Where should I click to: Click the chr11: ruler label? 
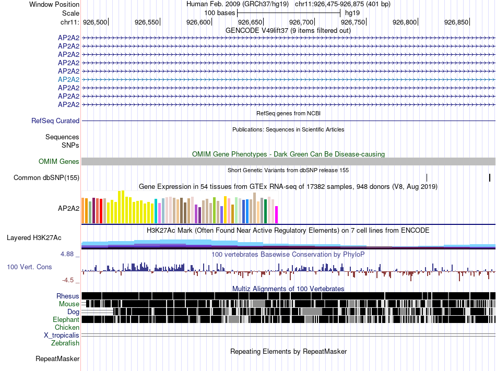[x=70, y=22]
